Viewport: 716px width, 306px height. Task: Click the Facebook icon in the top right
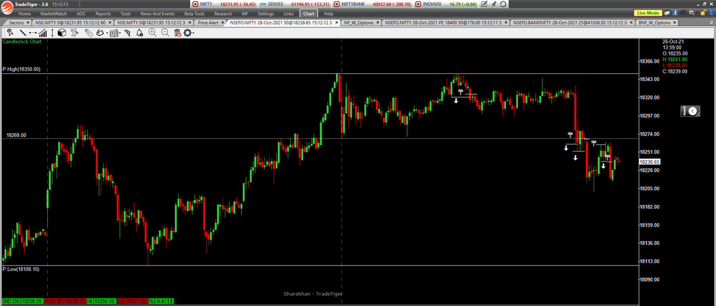[x=674, y=13]
